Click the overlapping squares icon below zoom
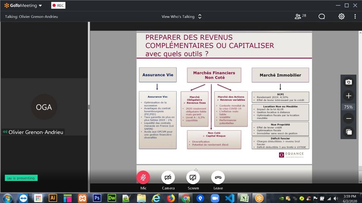This screenshot has height=203, width=362. 348,132
